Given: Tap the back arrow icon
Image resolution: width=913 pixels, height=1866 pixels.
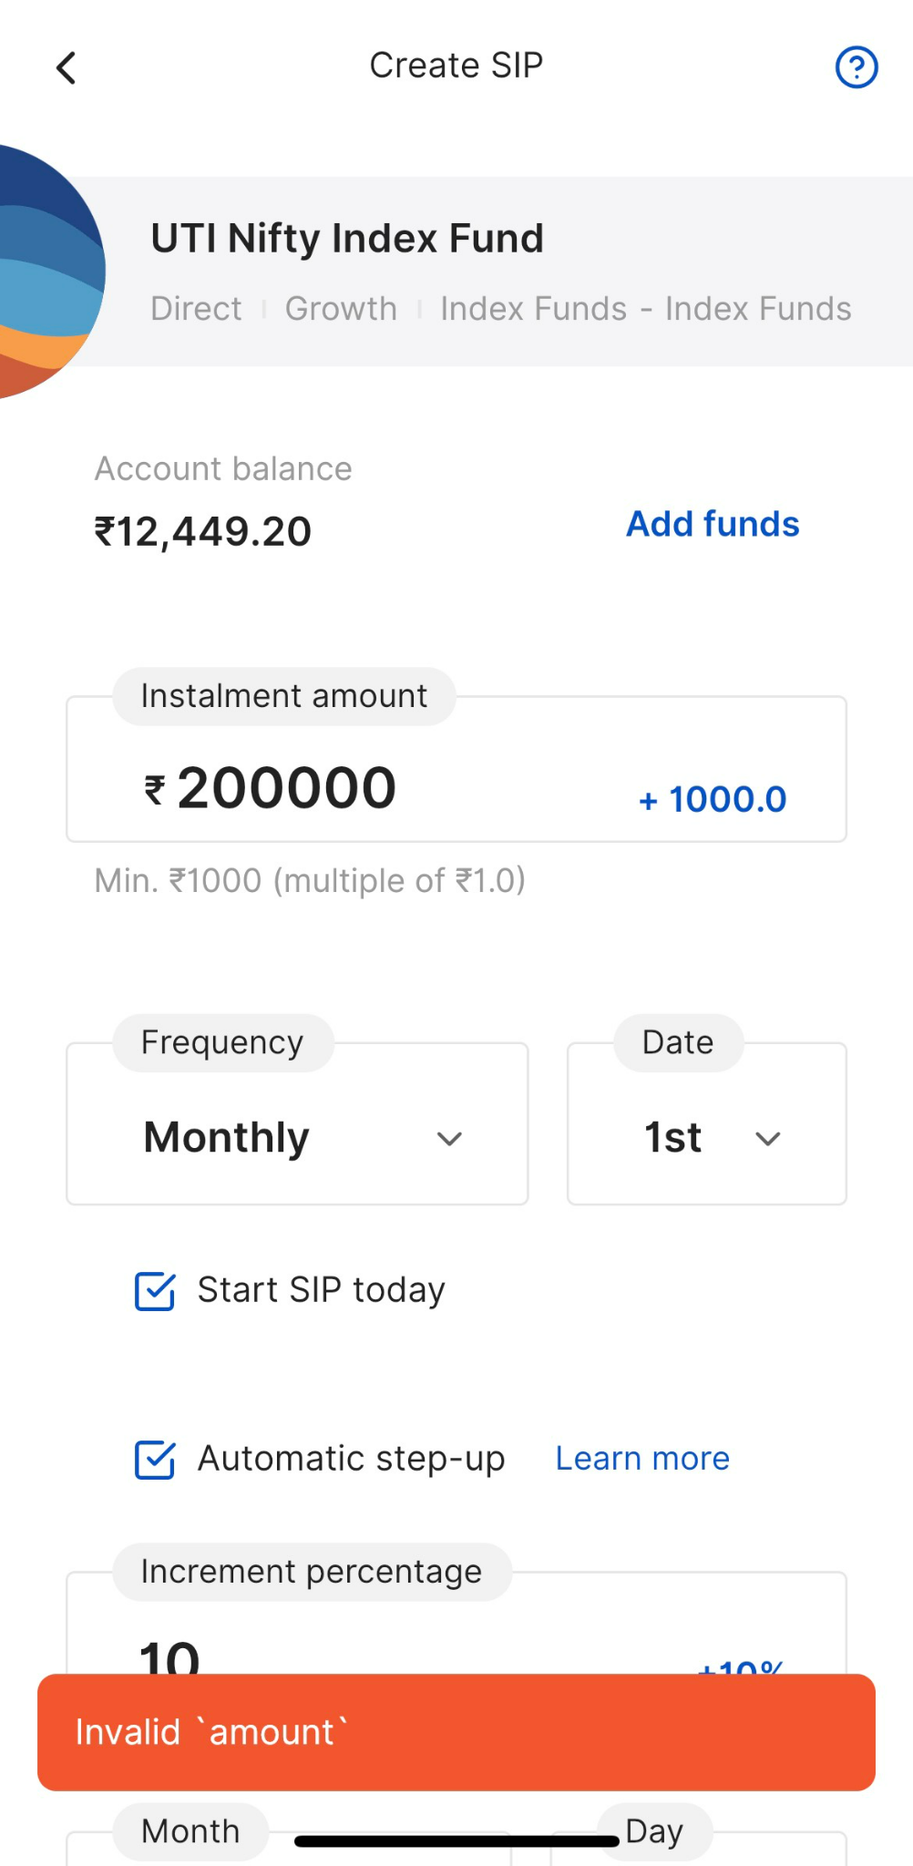Looking at the screenshot, I should 66,67.
